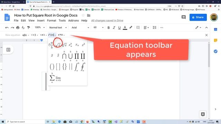
Task: Move document with the folder icon
Action: [x=88, y=15]
